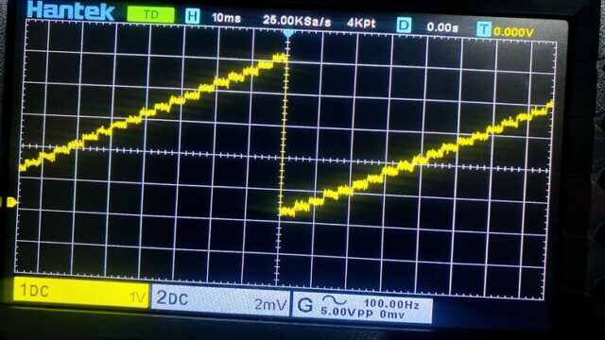Image resolution: width=605 pixels, height=340 pixels.
Task: Select the 1V channel 1 scale value
Action: point(137,297)
